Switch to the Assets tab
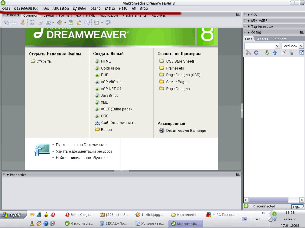The width and height of the screenshot is (305, 228). (x=263, y=39)
